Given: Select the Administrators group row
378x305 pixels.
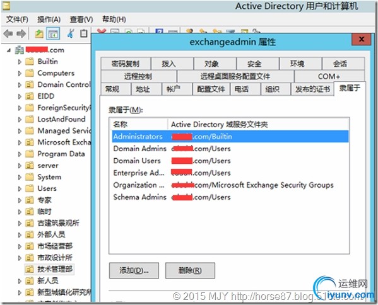Looking at the screenshot, I should tap(230, 137).
